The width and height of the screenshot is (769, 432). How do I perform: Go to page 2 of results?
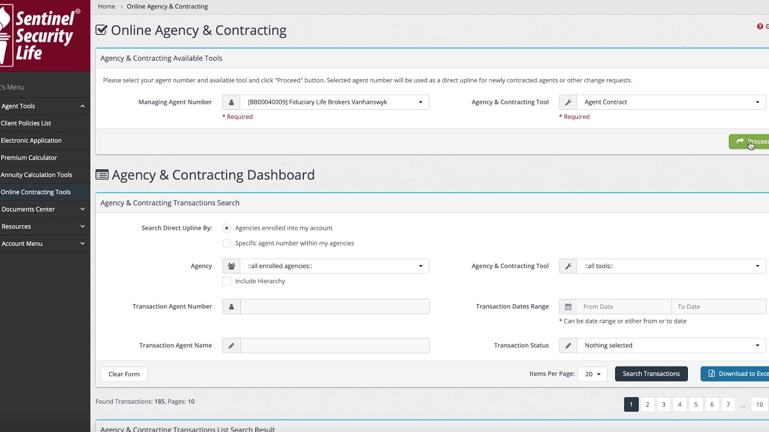pos(647,404)
